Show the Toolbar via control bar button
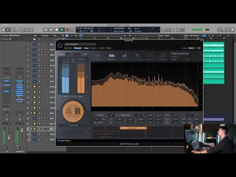The width and height of the screenshot is (236, 177). pos(17,29)
